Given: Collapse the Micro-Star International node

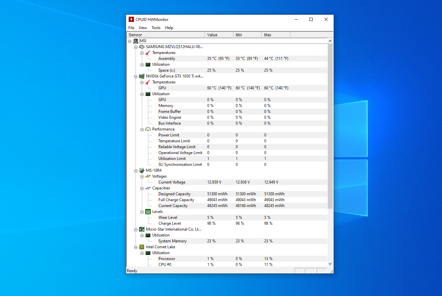Looking at the screenshot, I should pos(136,230).
